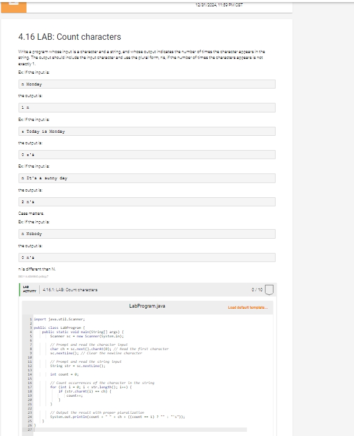The image size is (354, 436).
Task: Click the 'n is different than N.' text
Action: [x=37, y=269]
